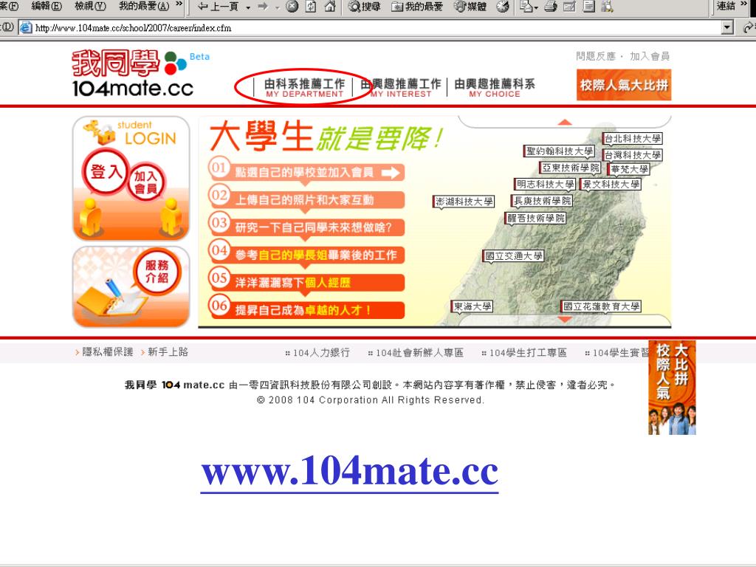756x567 pixels.
Task: Click the Search (搜尋) toolbar button
Action: [x=364, y=6]
